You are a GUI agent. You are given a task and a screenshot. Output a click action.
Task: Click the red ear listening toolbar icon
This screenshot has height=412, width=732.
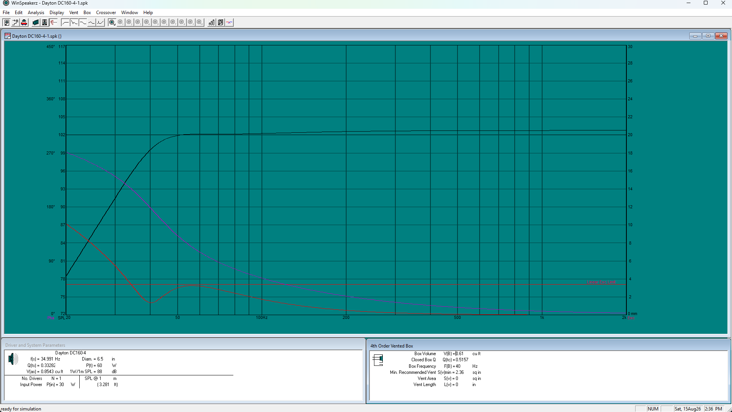click(53, 23)
